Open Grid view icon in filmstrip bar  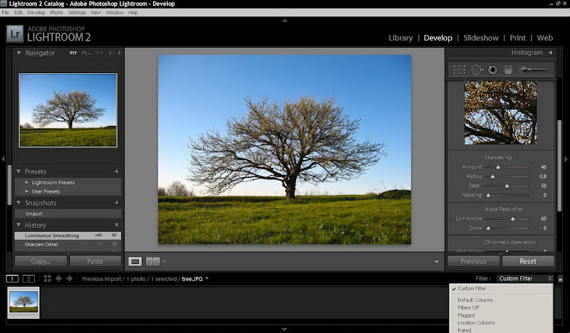pyautogui.click(x=47, y=278)
